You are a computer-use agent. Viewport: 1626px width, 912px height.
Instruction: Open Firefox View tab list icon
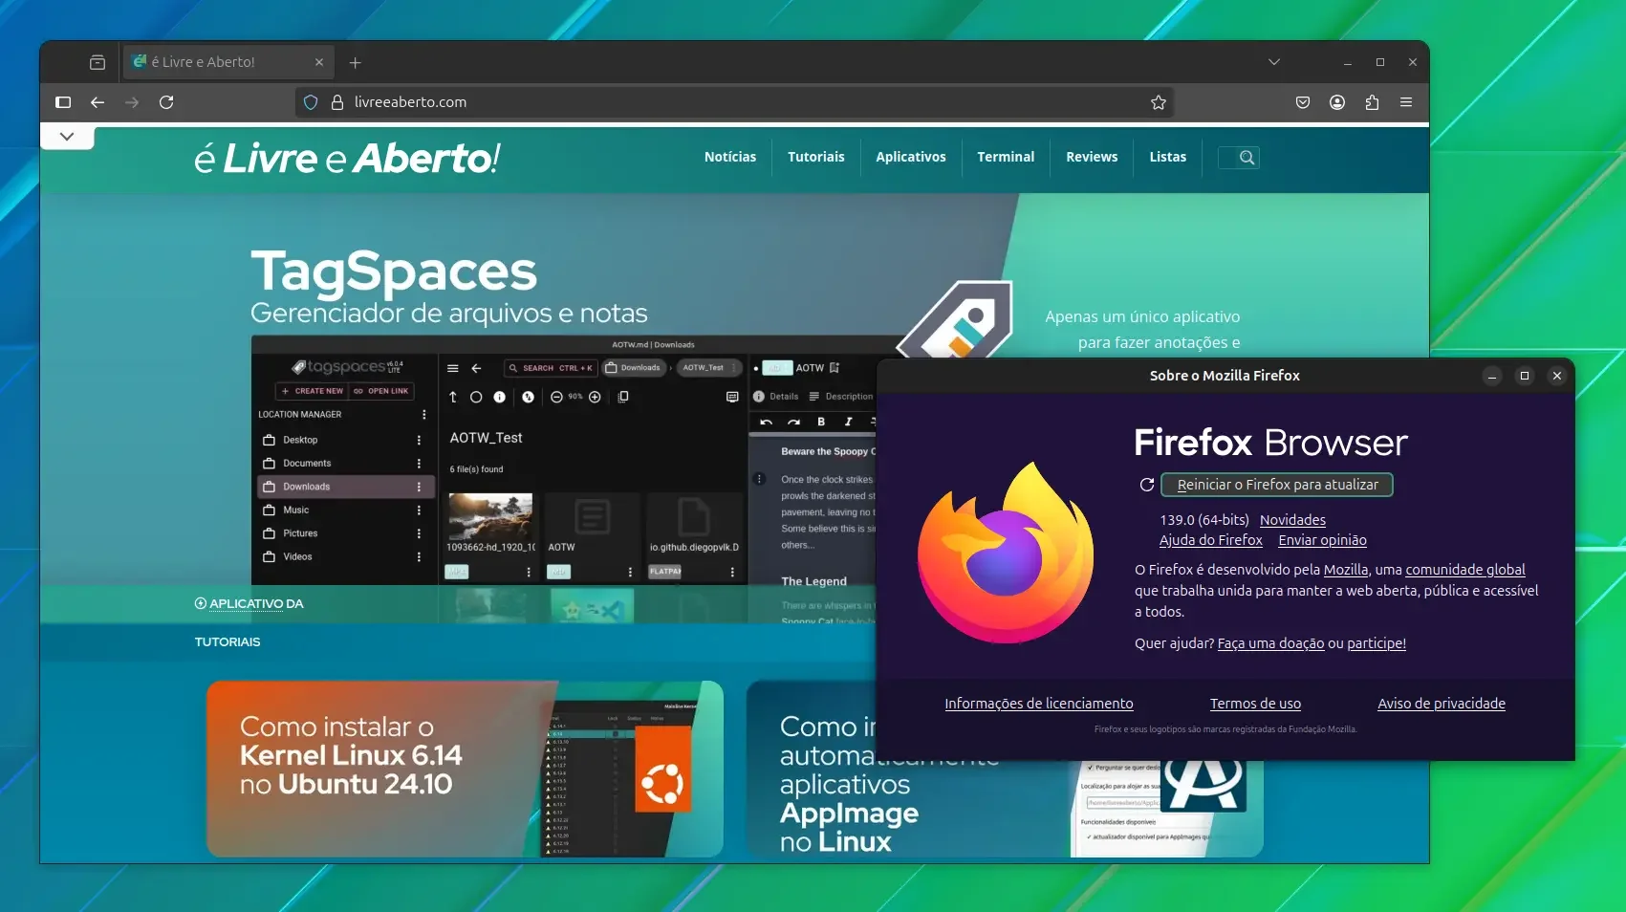click(98, 62)
